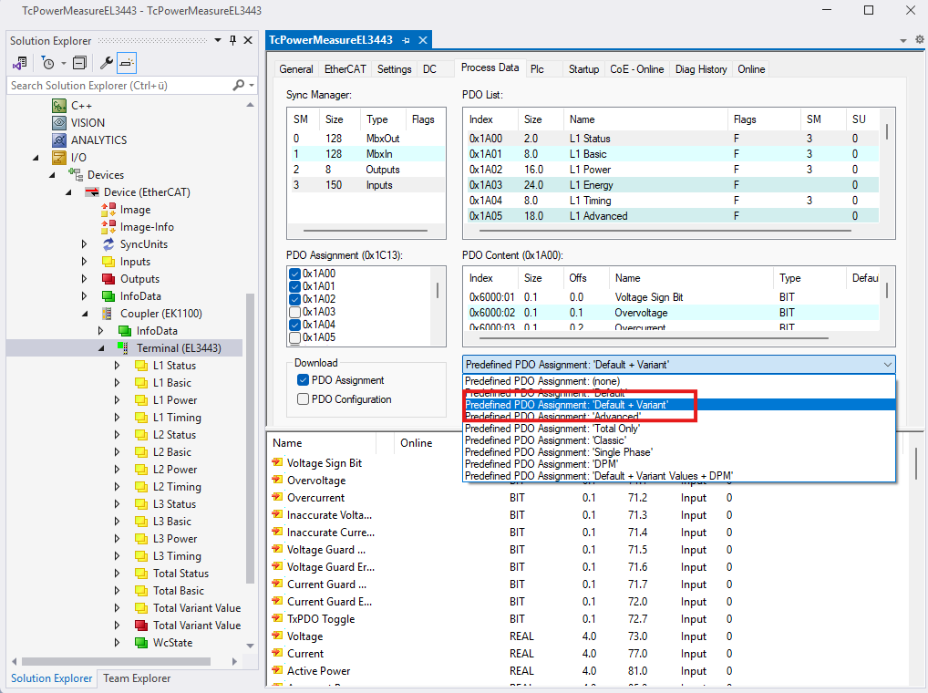This screenshot has width=928, height=693.
Task: Open the Diag History tab
Action: [701, 69]
